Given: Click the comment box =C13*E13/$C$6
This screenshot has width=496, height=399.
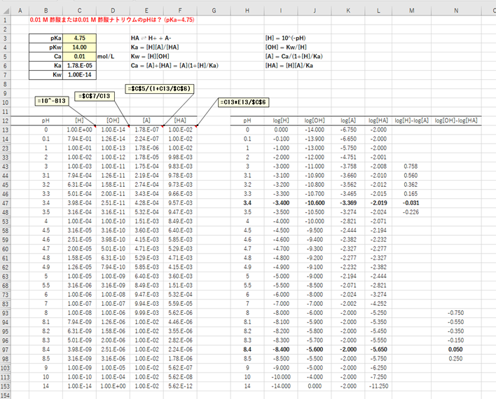Looking at the screenshot, I should [x=243, y=102].
